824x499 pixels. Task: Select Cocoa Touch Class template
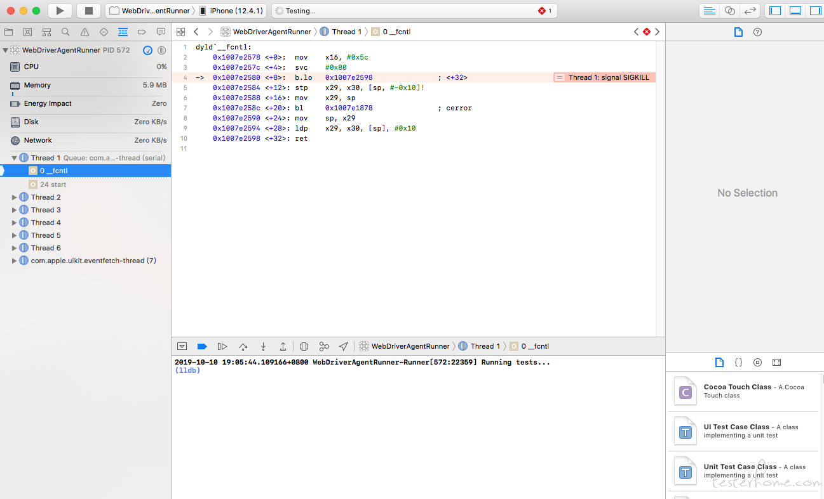745,391
